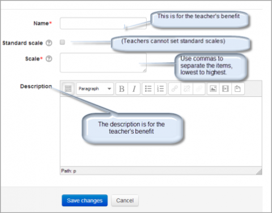
Task: Insert an ordered numbered list
Action: (160, 88)
